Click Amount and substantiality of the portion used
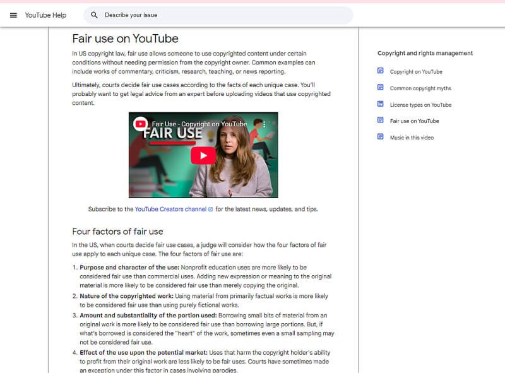 [x=148, y=316]
